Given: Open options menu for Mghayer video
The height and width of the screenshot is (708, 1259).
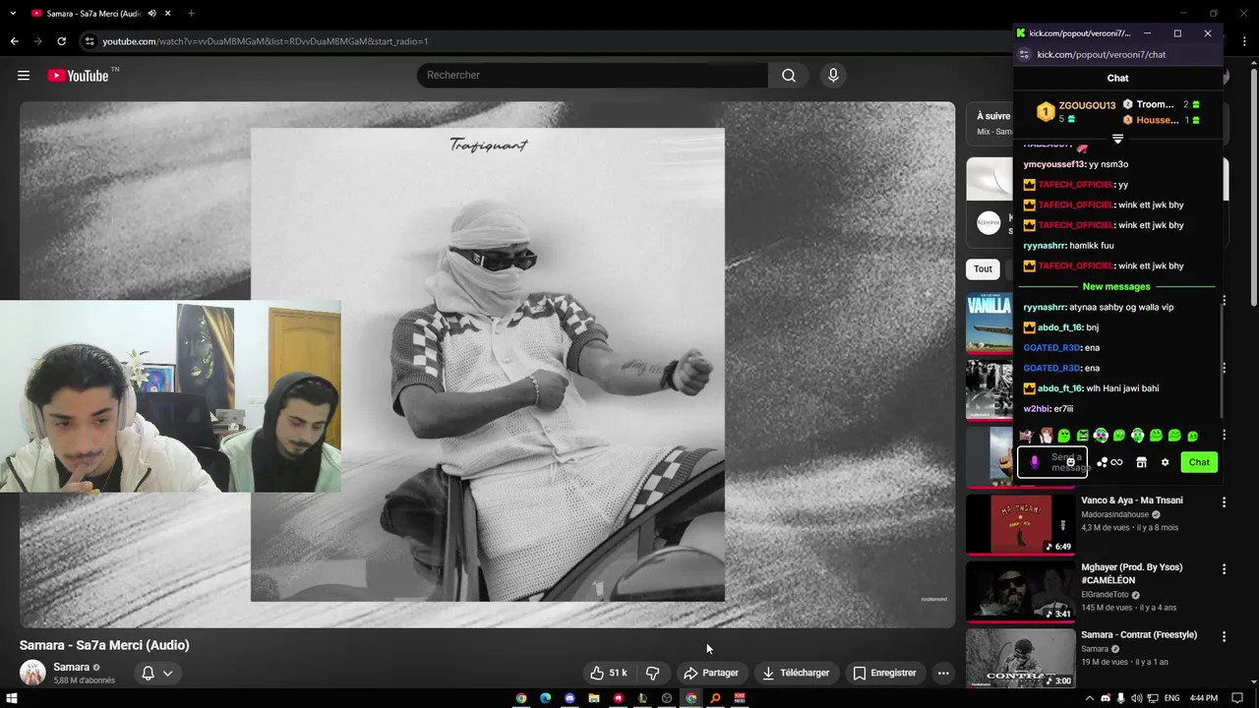Looking at the screenshot, I should click(x=1224, y=569).
